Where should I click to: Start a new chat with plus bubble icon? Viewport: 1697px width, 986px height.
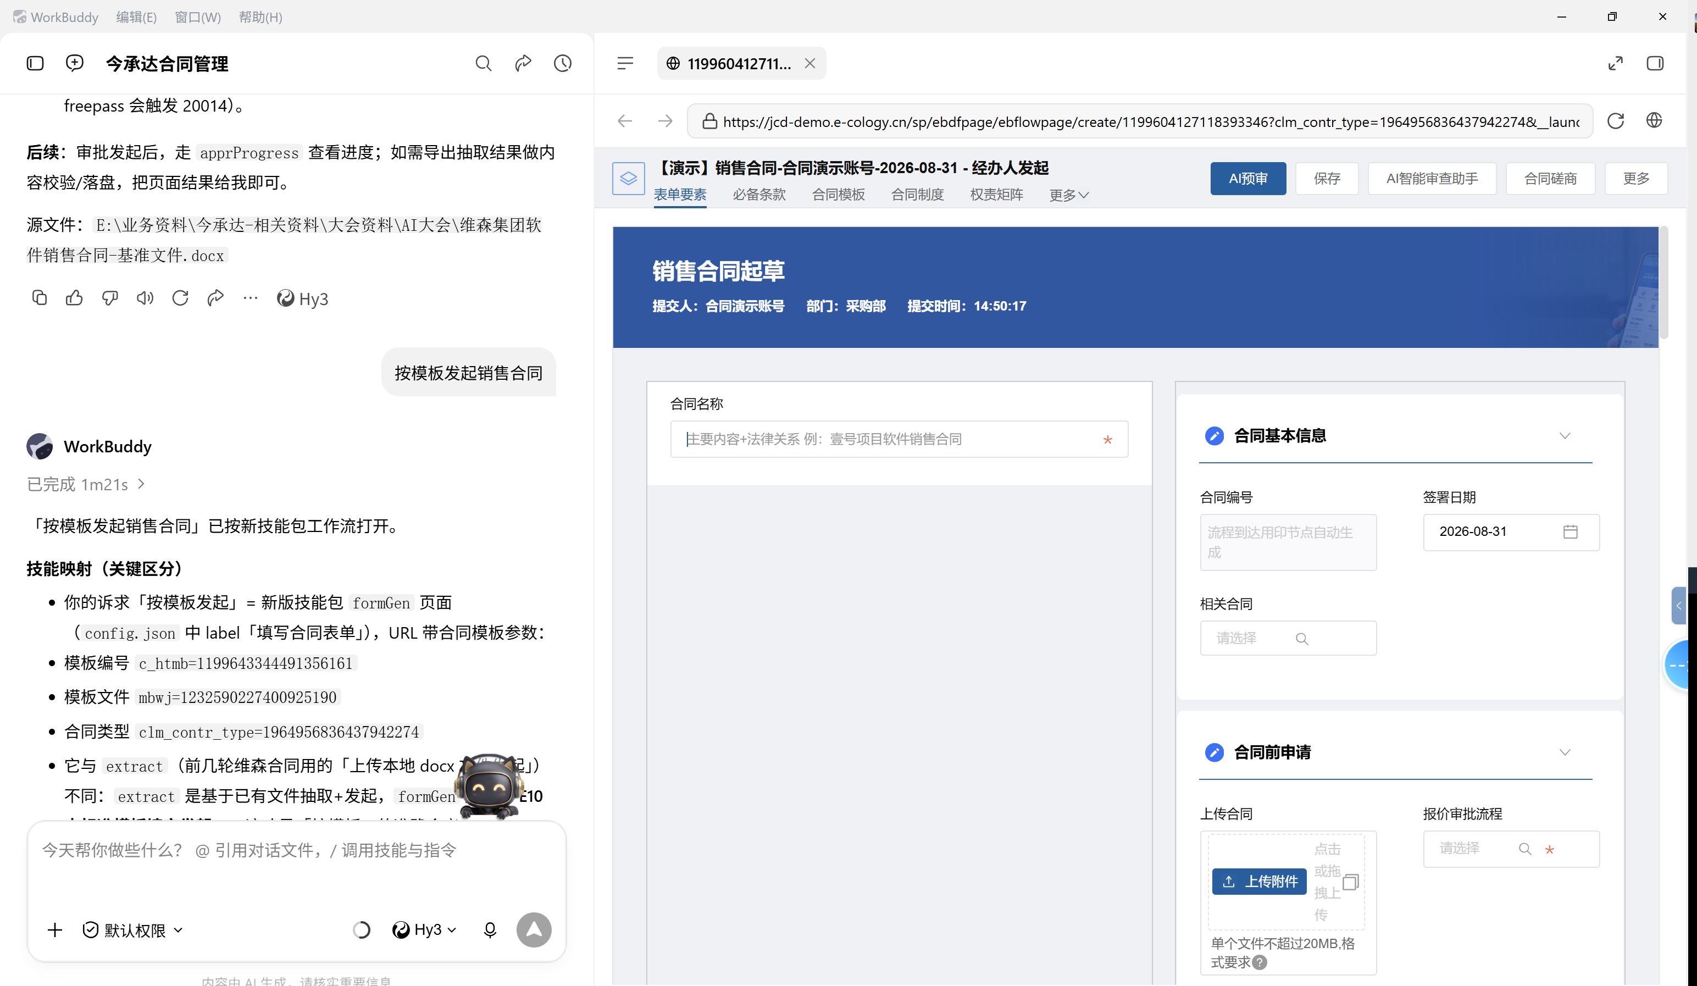[x=75, y=63]
